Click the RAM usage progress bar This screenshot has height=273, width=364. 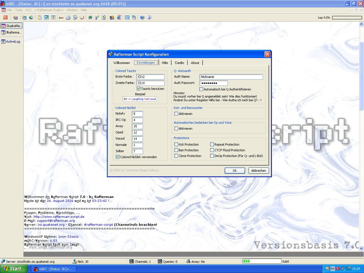[x=262, y=261]
